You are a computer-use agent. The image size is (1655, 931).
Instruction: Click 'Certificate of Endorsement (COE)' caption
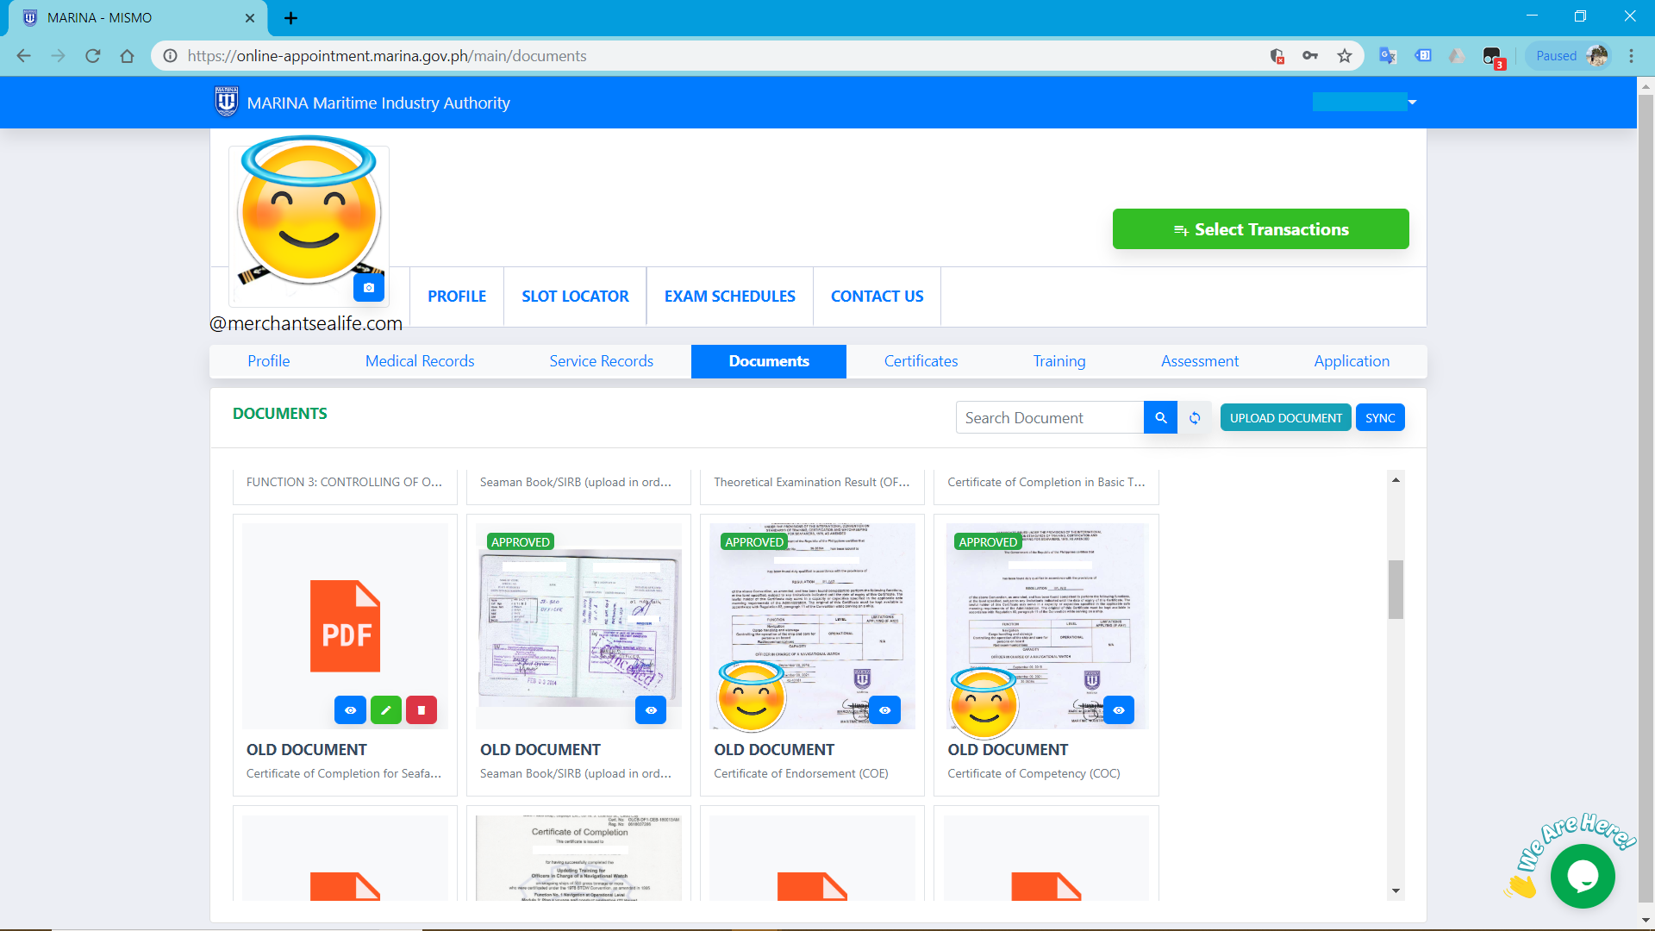pyautogui.click(x=801, y=773)
